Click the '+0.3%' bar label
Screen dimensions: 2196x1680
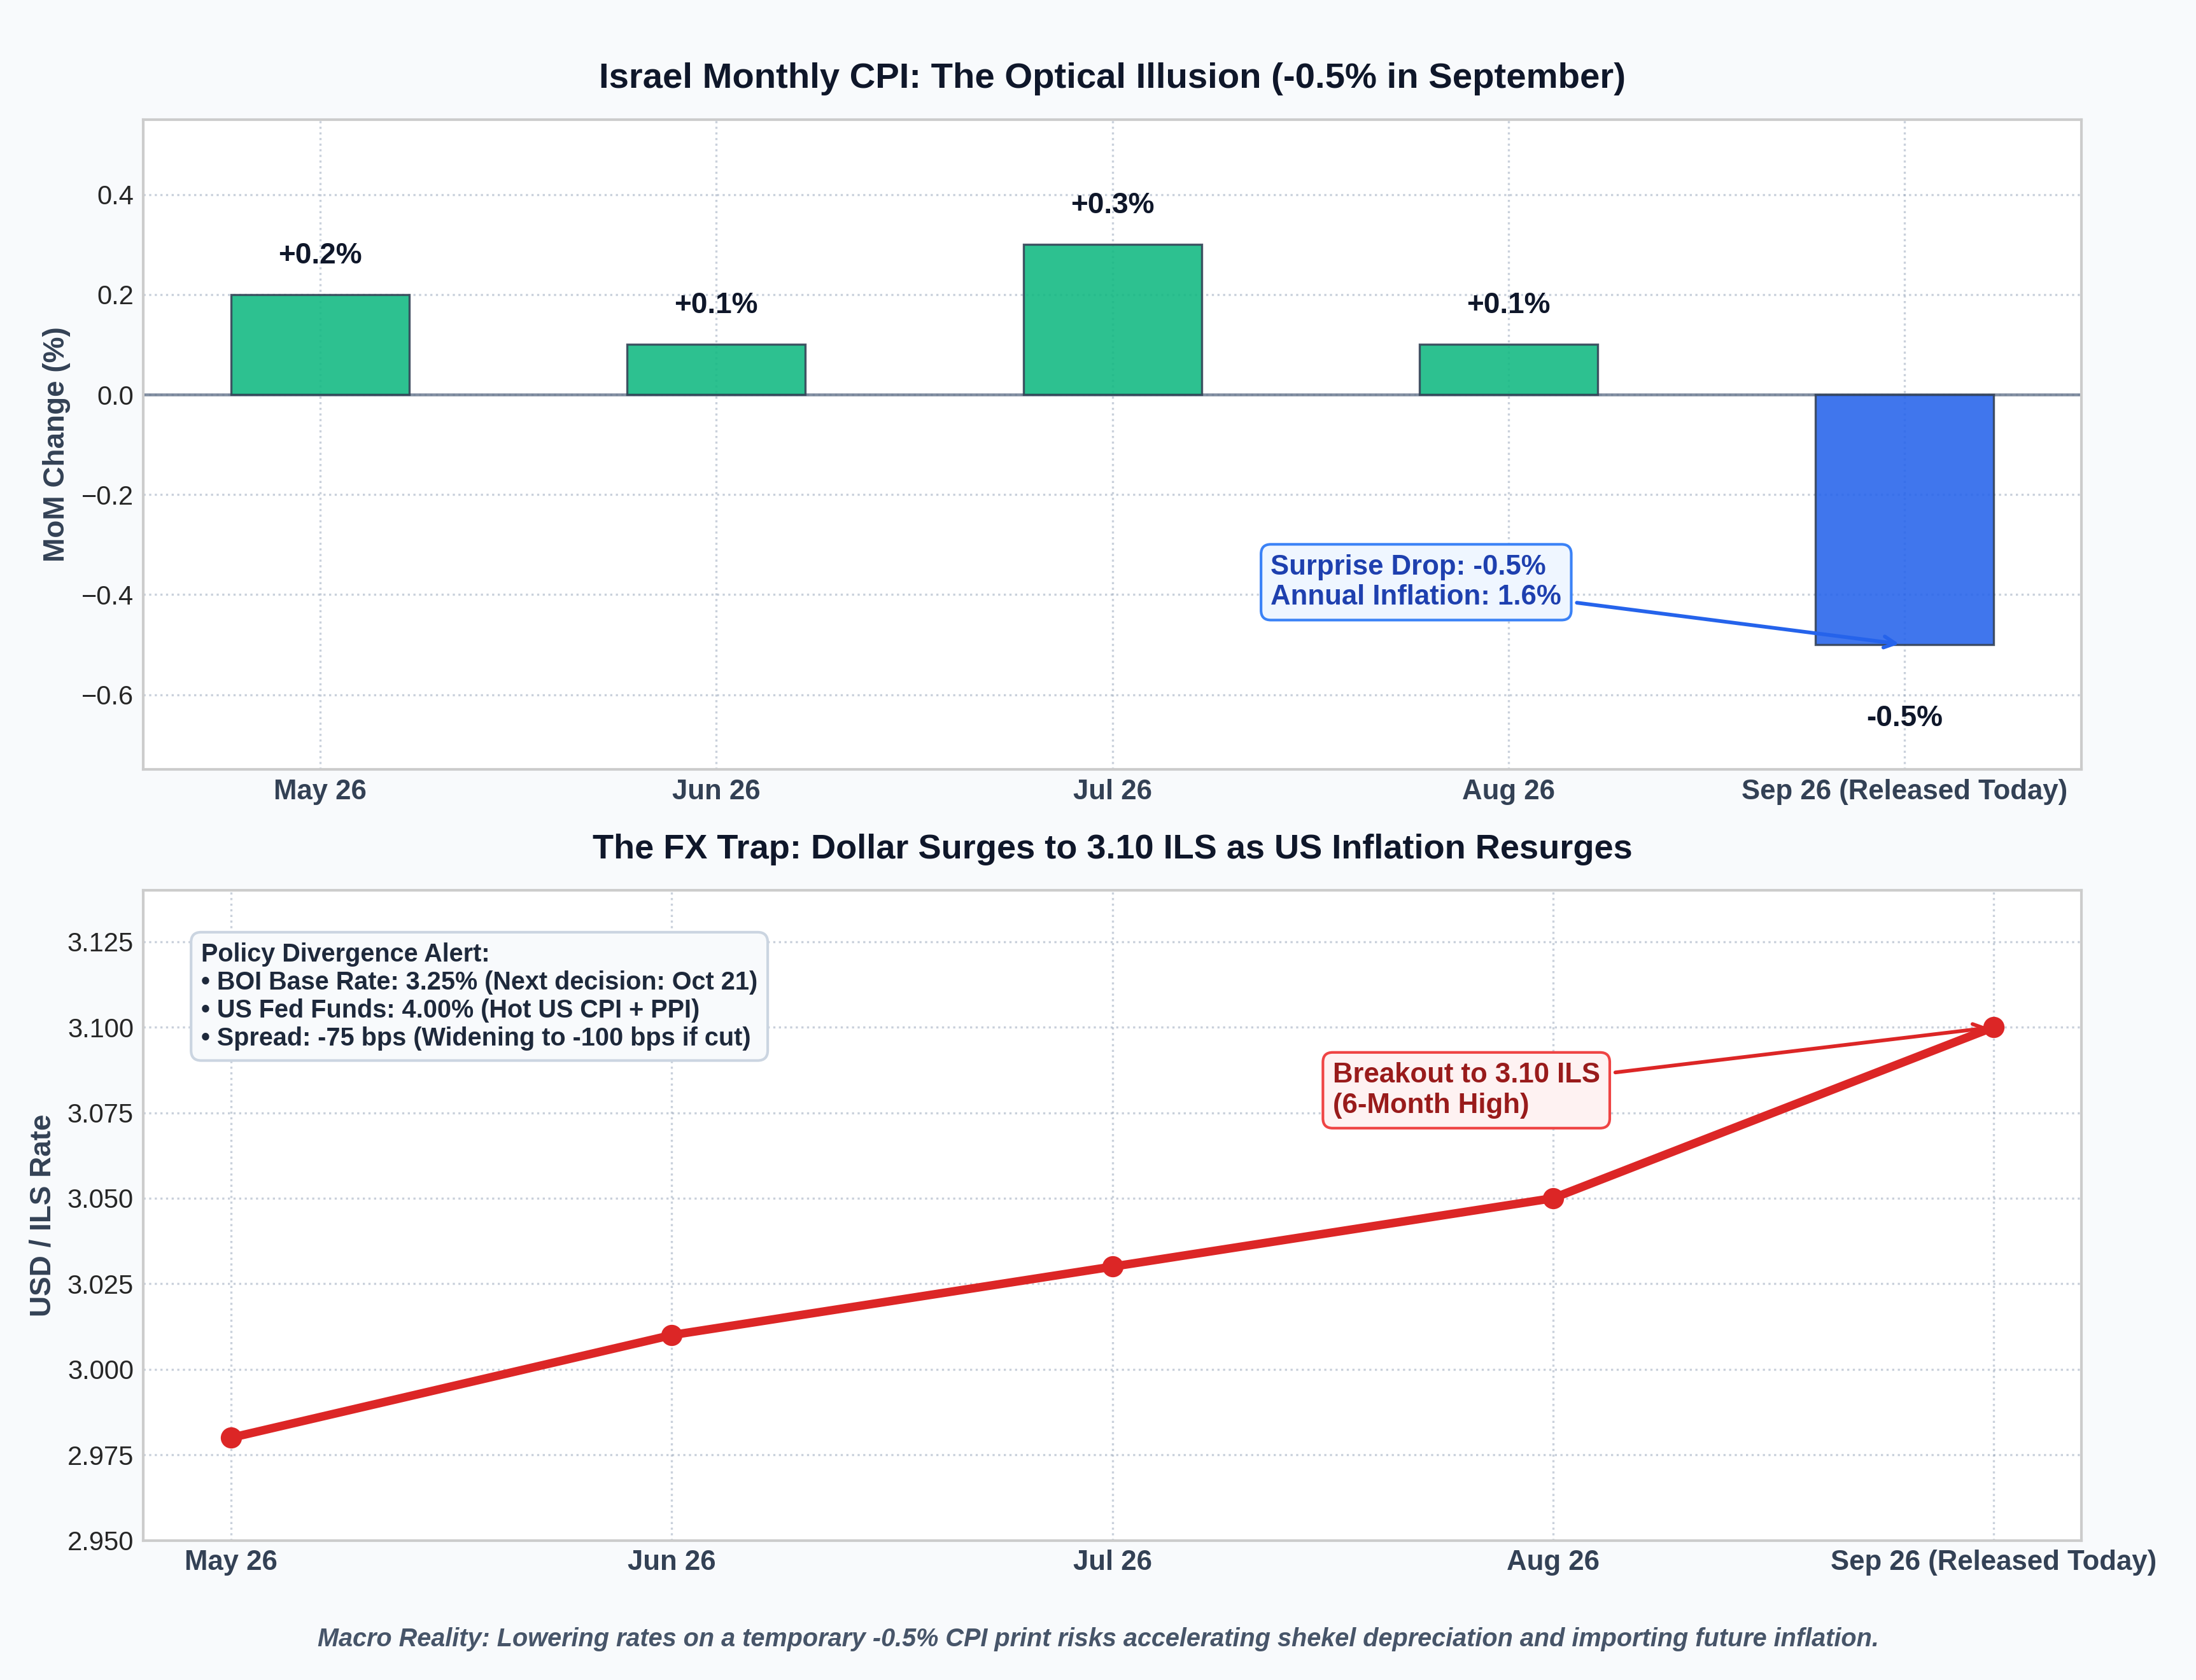1112,204
